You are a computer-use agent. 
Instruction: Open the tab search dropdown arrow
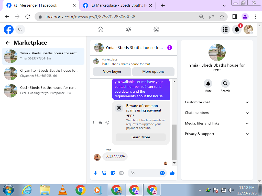[x=224, y=6]
